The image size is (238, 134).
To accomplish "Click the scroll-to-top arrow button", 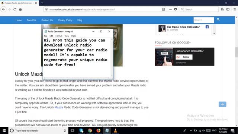I will click(x=222, y=104).
